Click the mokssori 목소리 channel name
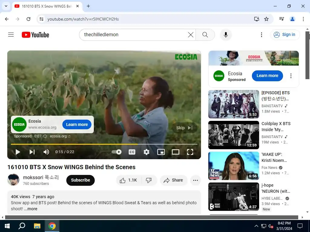310x232 pixels. tap(41, 177)
